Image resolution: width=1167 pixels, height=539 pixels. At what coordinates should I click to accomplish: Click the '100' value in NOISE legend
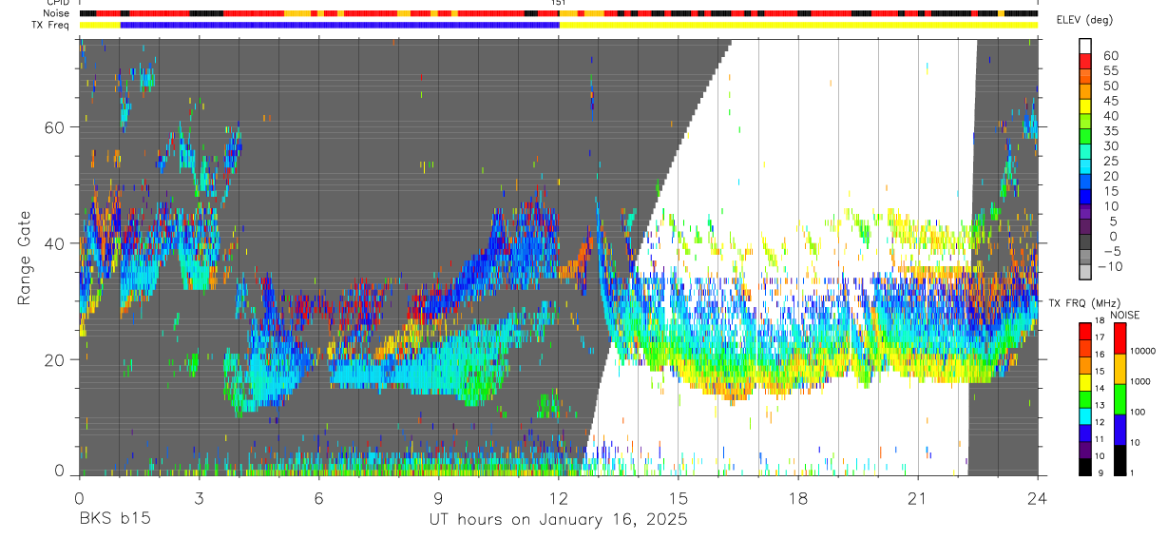1138,413
